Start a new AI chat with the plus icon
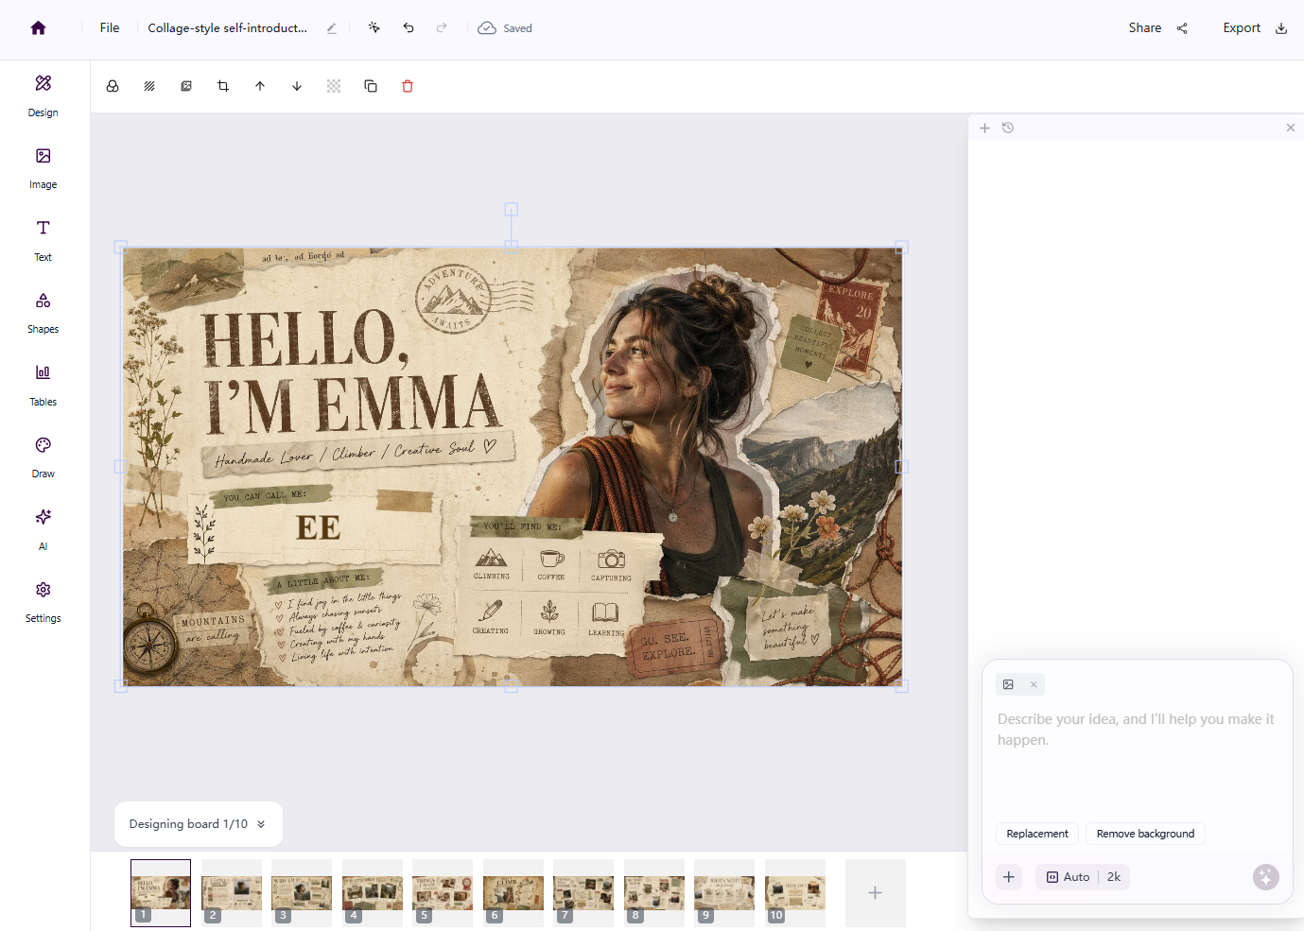Screen dimensions: 1304x931 [x=984, y=128]
